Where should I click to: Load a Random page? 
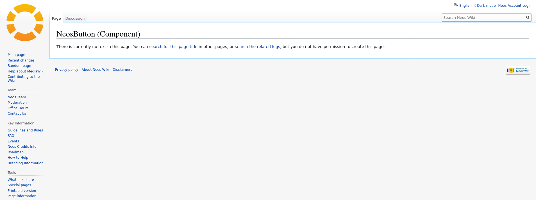click(19, 66)
